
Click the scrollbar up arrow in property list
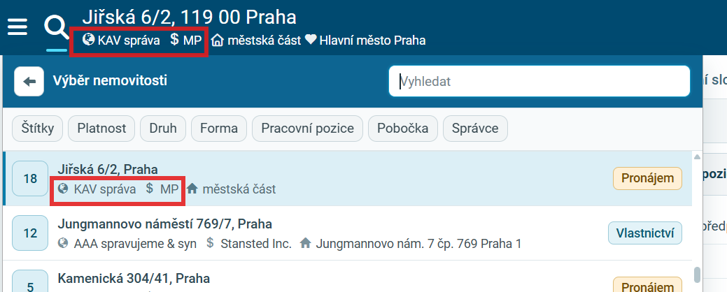tap(697, 157)
